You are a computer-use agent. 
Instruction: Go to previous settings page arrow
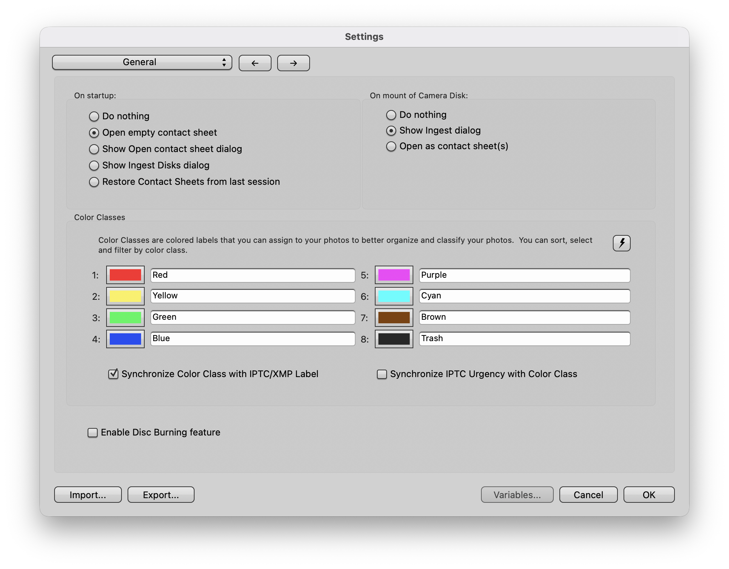[255, 63]
